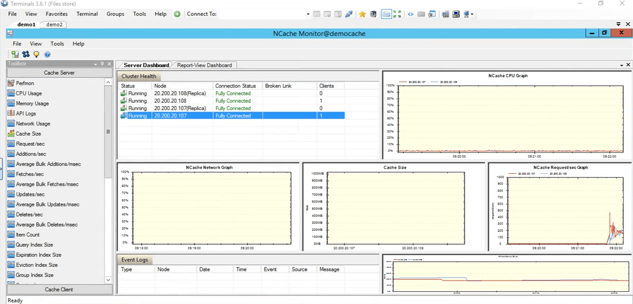Click the server tower icon beside the star
The width and height of the screenshot is (633, 304).
coord(373,14)
